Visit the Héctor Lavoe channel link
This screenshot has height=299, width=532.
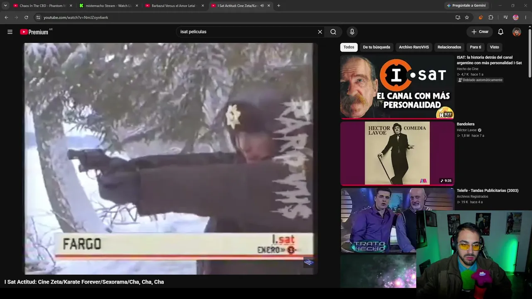click(x=466, y=130)
